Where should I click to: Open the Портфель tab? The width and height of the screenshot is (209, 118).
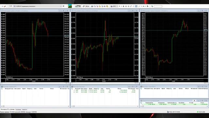tap(18, 109)
